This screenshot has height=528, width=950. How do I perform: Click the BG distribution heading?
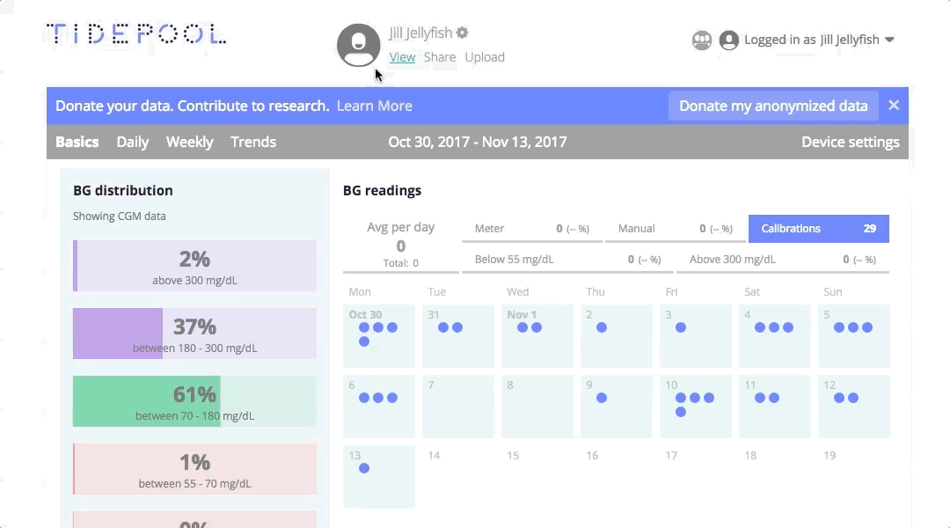(x=123, y=190)
